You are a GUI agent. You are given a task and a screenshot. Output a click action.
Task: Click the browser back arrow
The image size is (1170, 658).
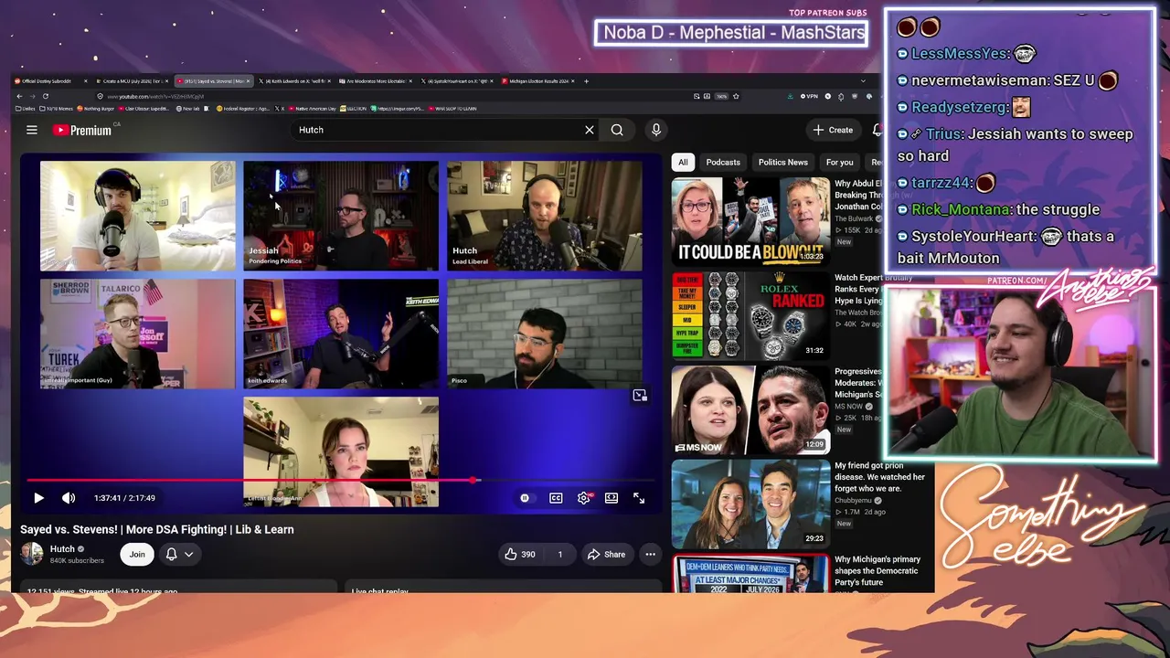[19, 96]
